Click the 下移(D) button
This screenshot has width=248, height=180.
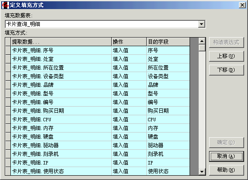pos(226,70)
